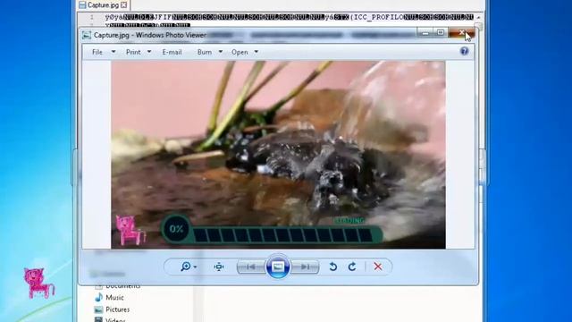Rotate the image counterclockwise
572x322 pixels.
point(332,267)
